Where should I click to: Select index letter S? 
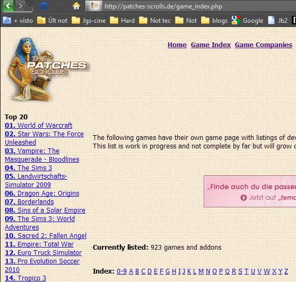point(240,271)
